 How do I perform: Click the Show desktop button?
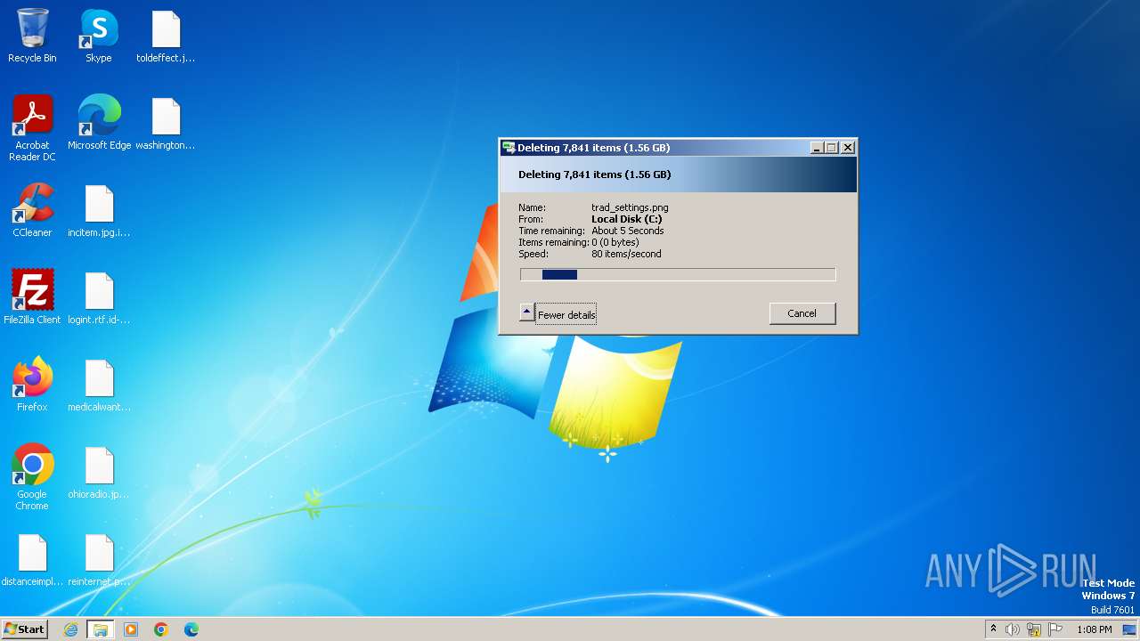coord(1129,629)
